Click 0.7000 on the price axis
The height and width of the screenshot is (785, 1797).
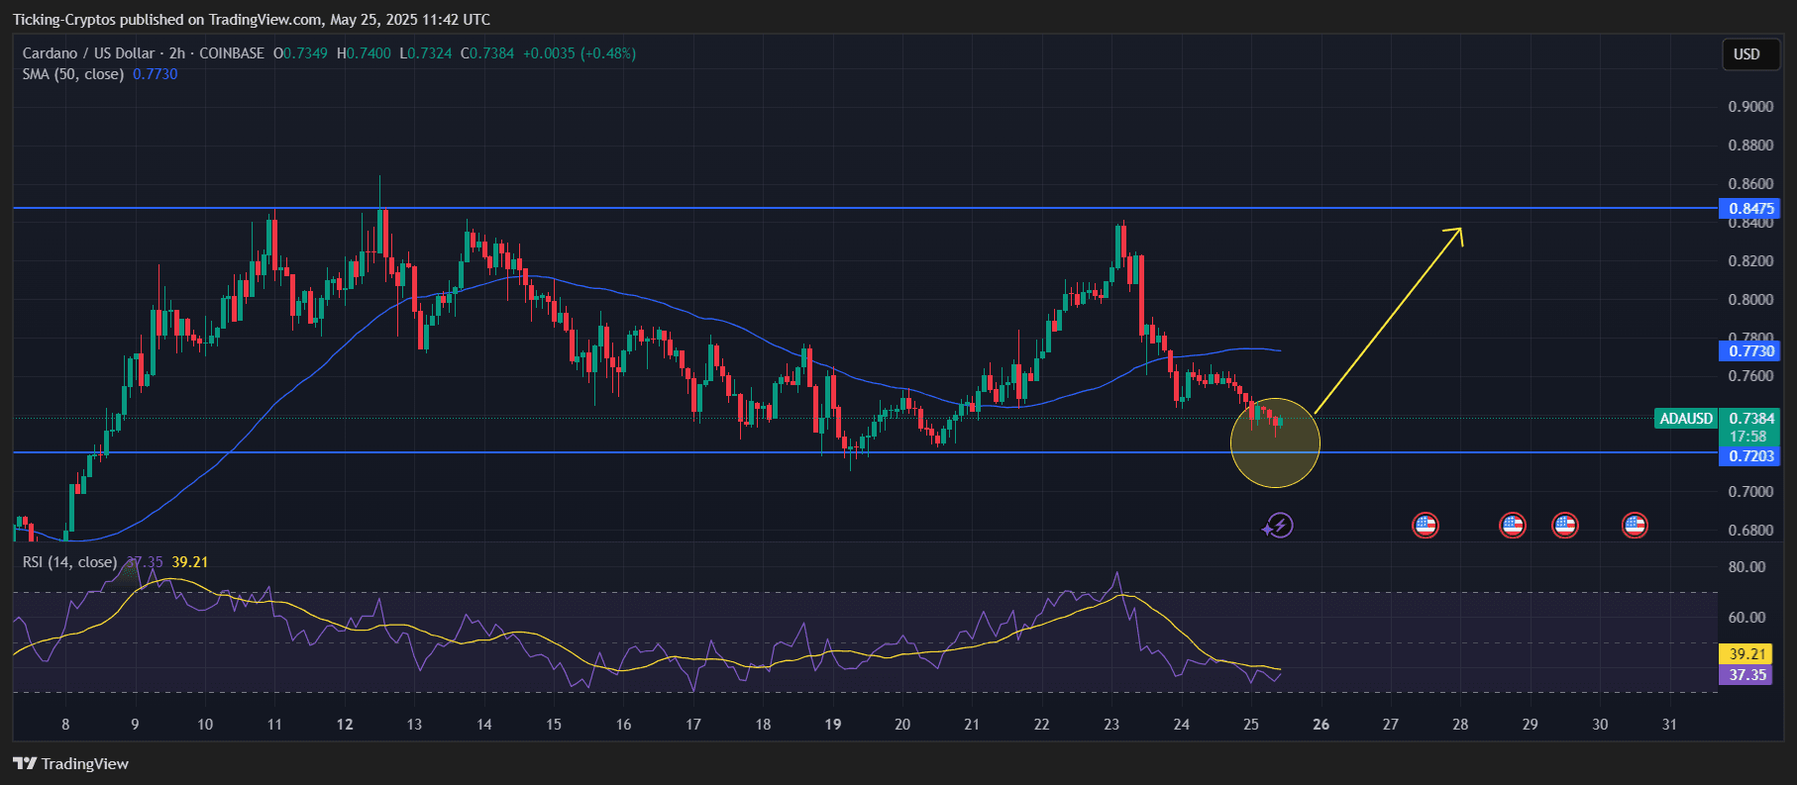[1750, 492]
